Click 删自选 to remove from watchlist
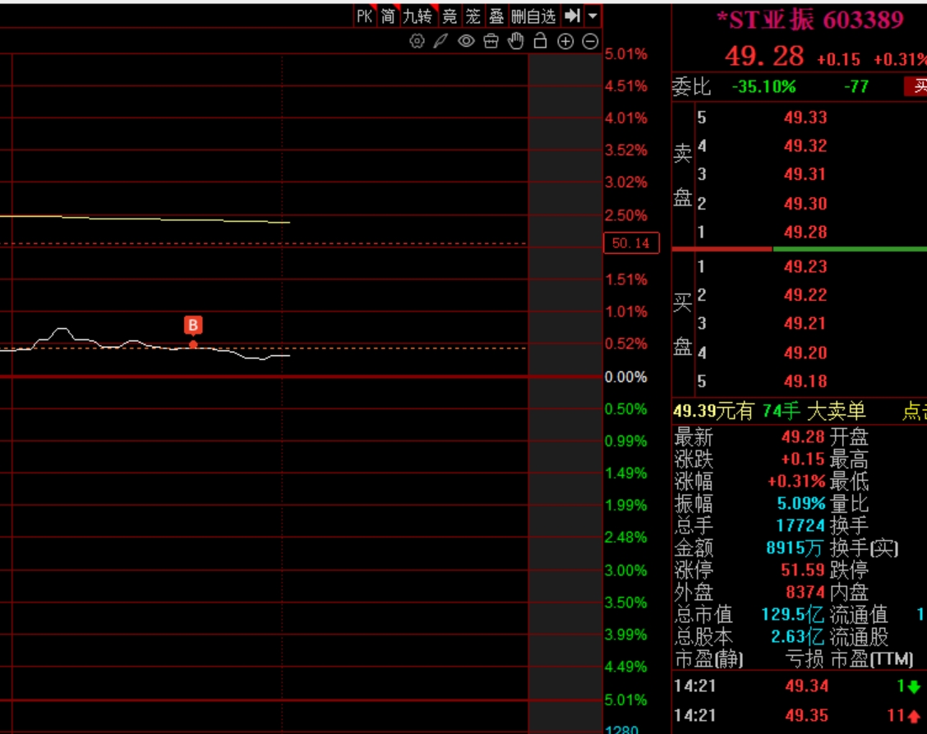The height and width of the screenshot is (734, 927). (534, 16)
